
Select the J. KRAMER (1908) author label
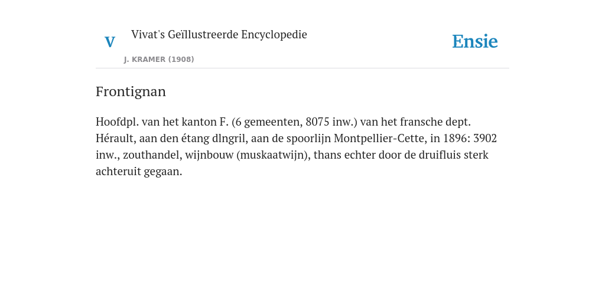[x=159, y=60]
